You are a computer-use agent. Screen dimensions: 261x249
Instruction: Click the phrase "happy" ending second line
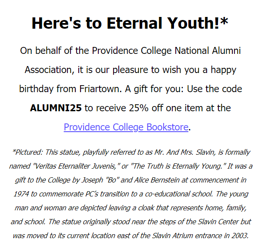click(224, 70)
